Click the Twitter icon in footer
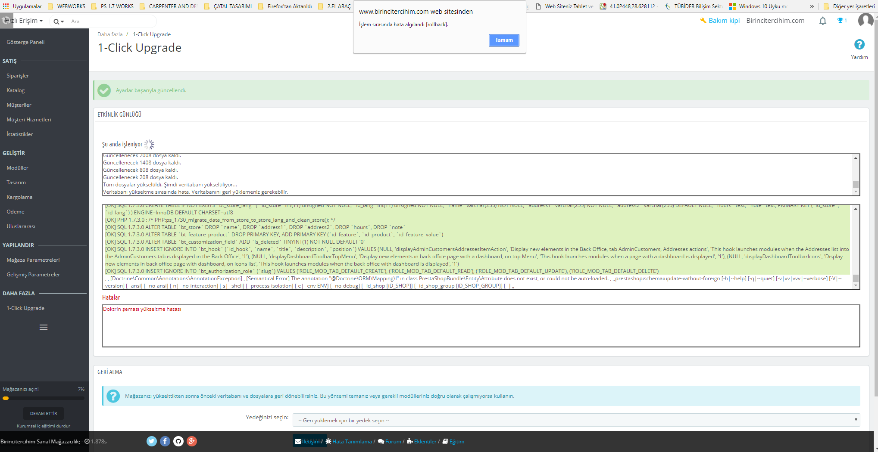This screenshot has width=878, height=452. tap(151, 441)
